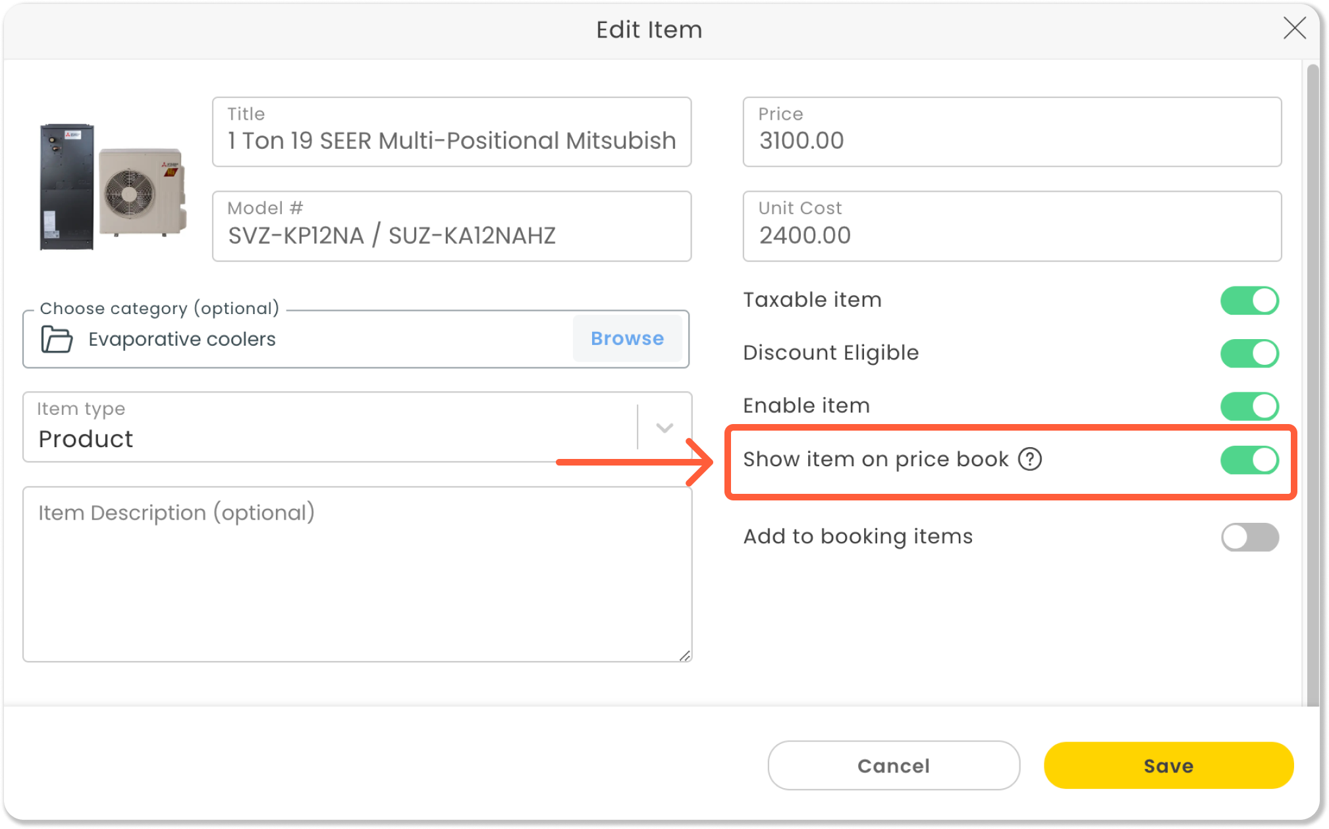Close the Edit Item dialog

click(x=1294, y=28)
